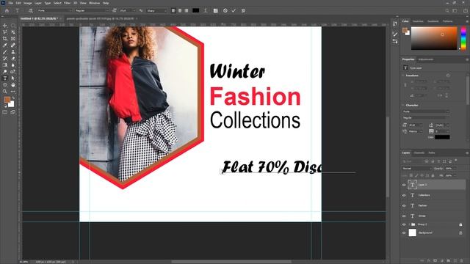Select the Horizontal Type tool
Viewport: 470px width, 264px height.
coord(5,78)
